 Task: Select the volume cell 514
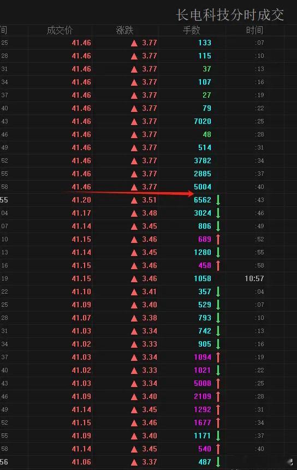205,147
